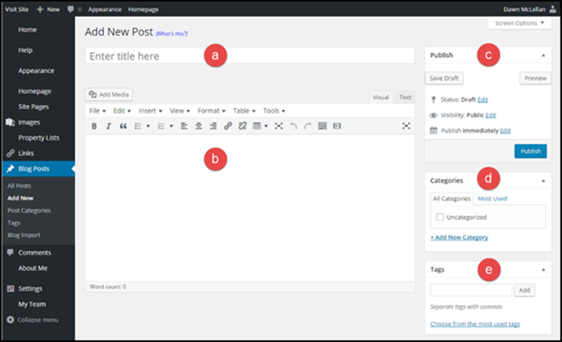Check the Uncategorized category checkbox

coord(439,217)
